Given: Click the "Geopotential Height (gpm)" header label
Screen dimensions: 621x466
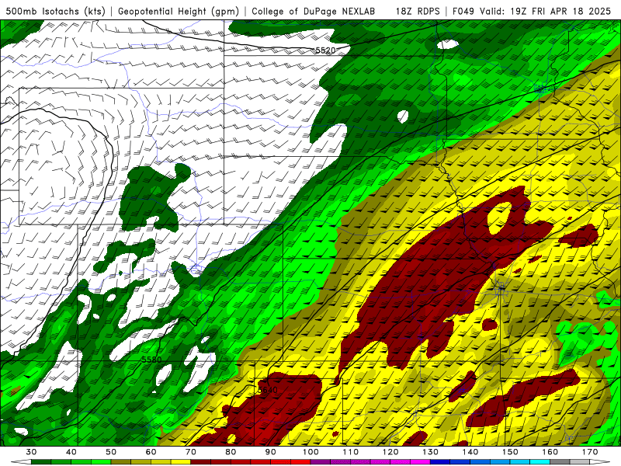Looking at the screenshot, I should tap(179, 11).
